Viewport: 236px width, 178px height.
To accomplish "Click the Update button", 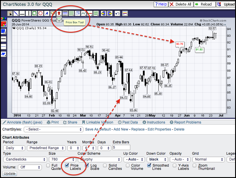I will 10,174.
